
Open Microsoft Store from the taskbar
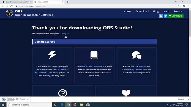click(x=88, y=105)
